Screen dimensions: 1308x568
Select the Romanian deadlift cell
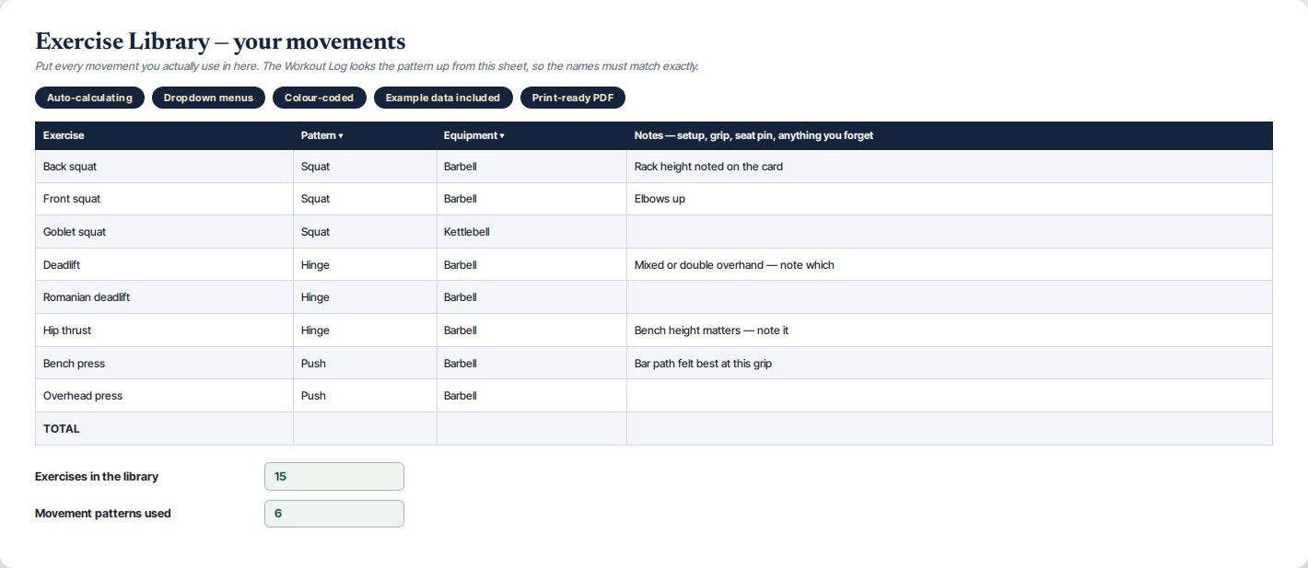tap(164, 297)
